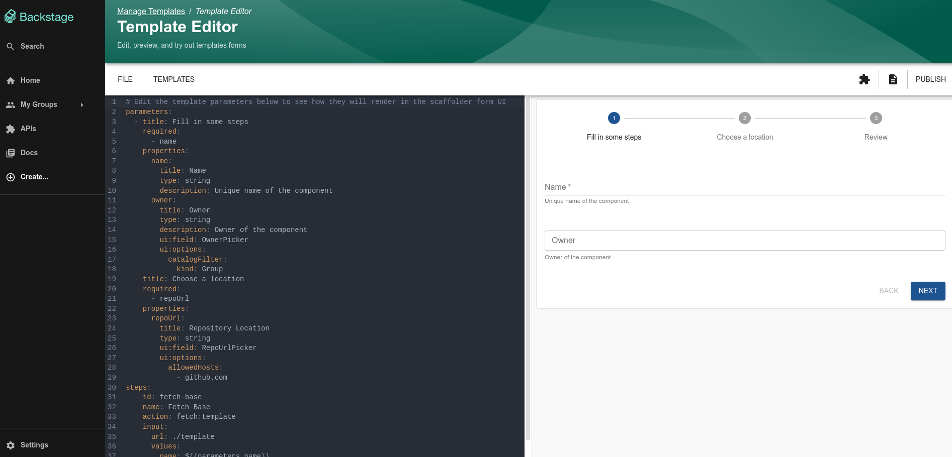Image resolution: width=952 pixels, height=457 pixels.
Task: Open APIs via puzzle piece icon
Action: tap(10, 129)
